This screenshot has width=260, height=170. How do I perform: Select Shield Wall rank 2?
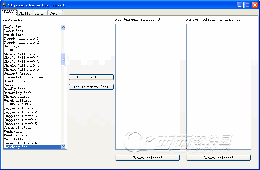coord(32,58)
